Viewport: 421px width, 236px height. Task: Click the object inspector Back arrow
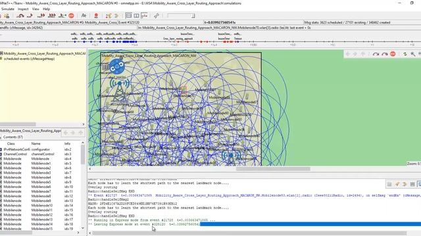tap(66, 132)
